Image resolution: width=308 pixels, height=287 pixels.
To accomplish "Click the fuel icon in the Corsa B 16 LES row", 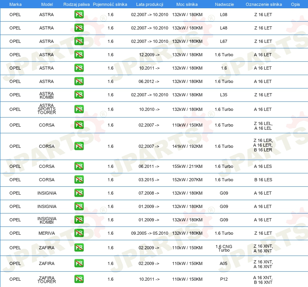I will click(x=79, y=180).
